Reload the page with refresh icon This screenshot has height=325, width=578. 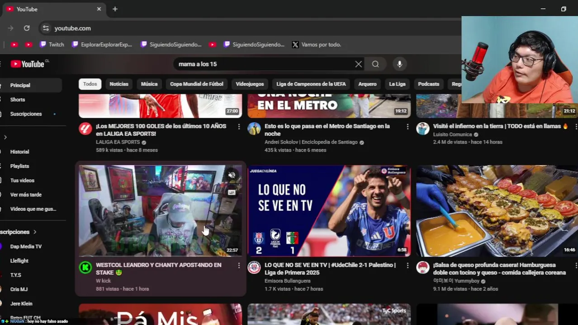27,28
